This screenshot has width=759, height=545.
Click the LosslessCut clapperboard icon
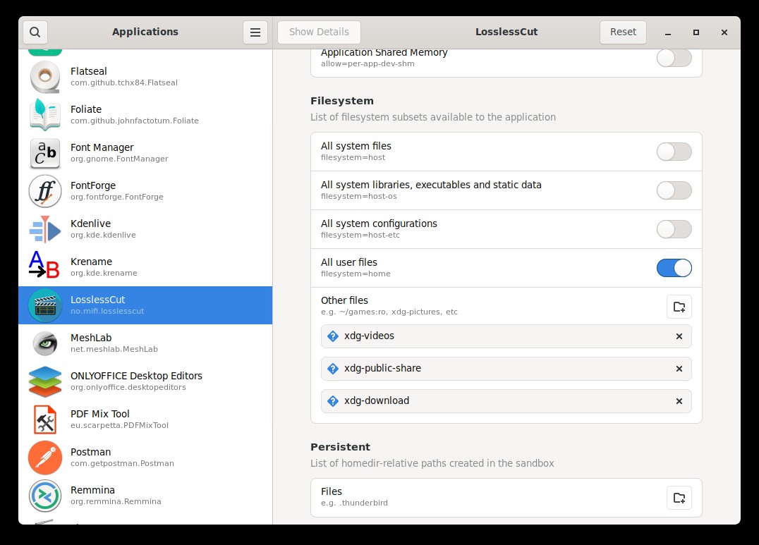coord(45,305)
